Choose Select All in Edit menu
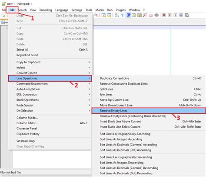The image size is (206, 177). point(50,50)
